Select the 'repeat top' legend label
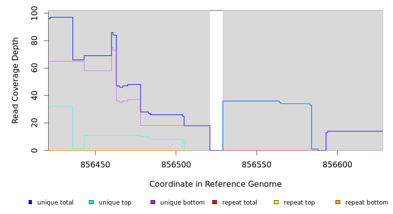Image resolution: width=393 pixels, height=214 pixels. (x=300, y=203)
